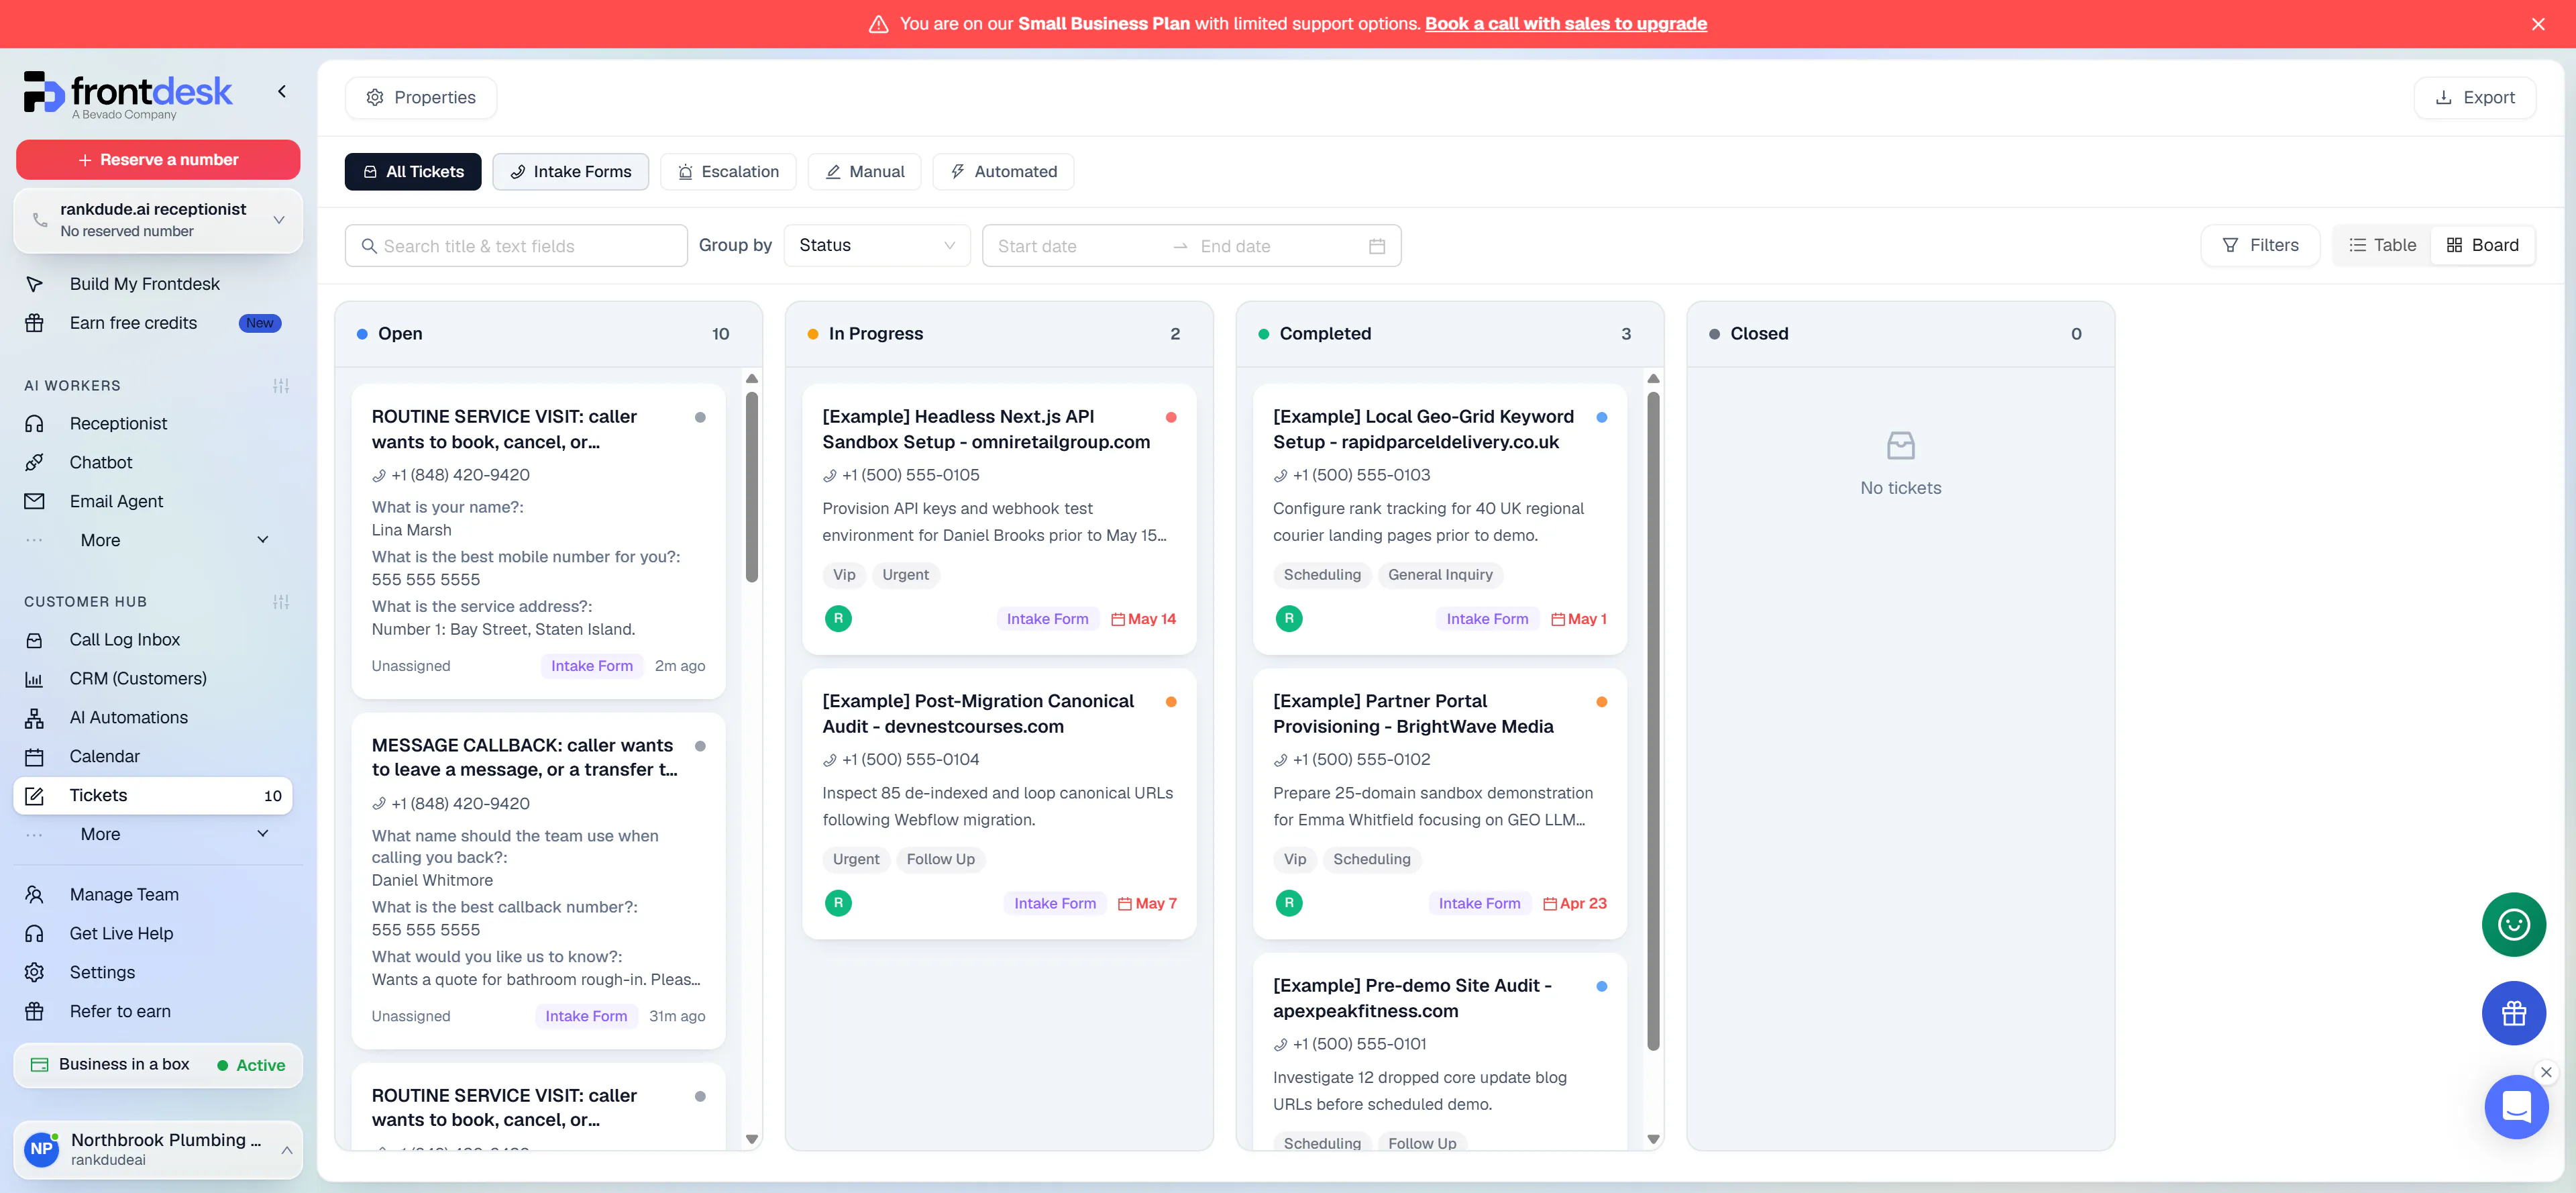Collapse the sidebar with the chevron arrow
Image resolution: width=2576 pixels, height=1193 pixels.
point(282,91)
